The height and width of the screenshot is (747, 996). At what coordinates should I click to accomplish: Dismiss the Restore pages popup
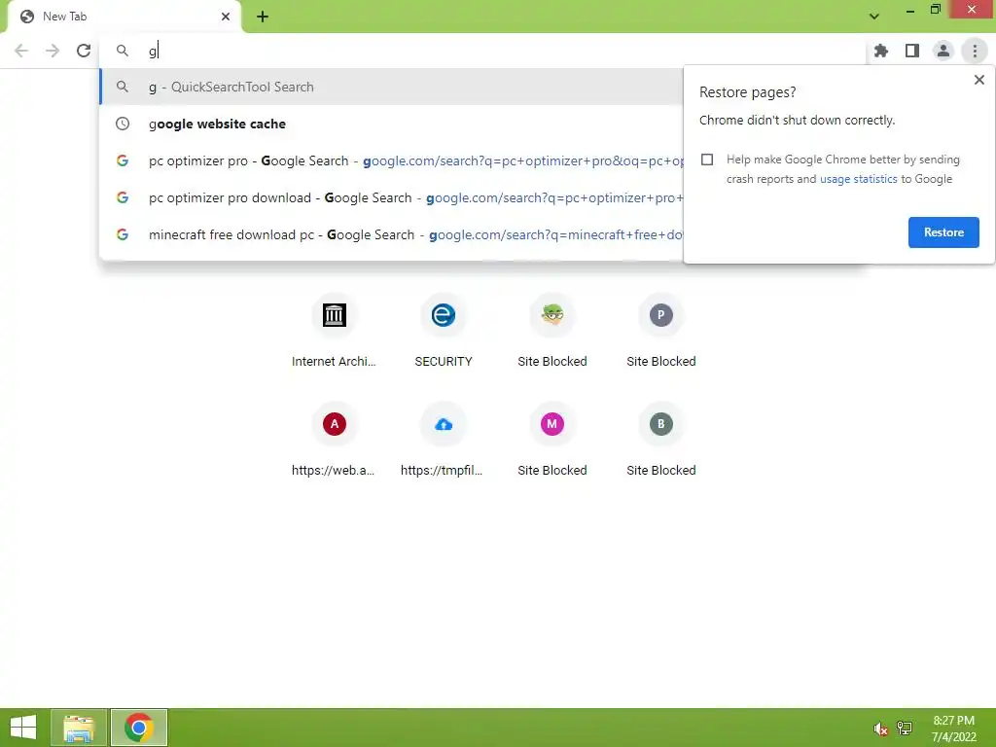coord(978,80)
